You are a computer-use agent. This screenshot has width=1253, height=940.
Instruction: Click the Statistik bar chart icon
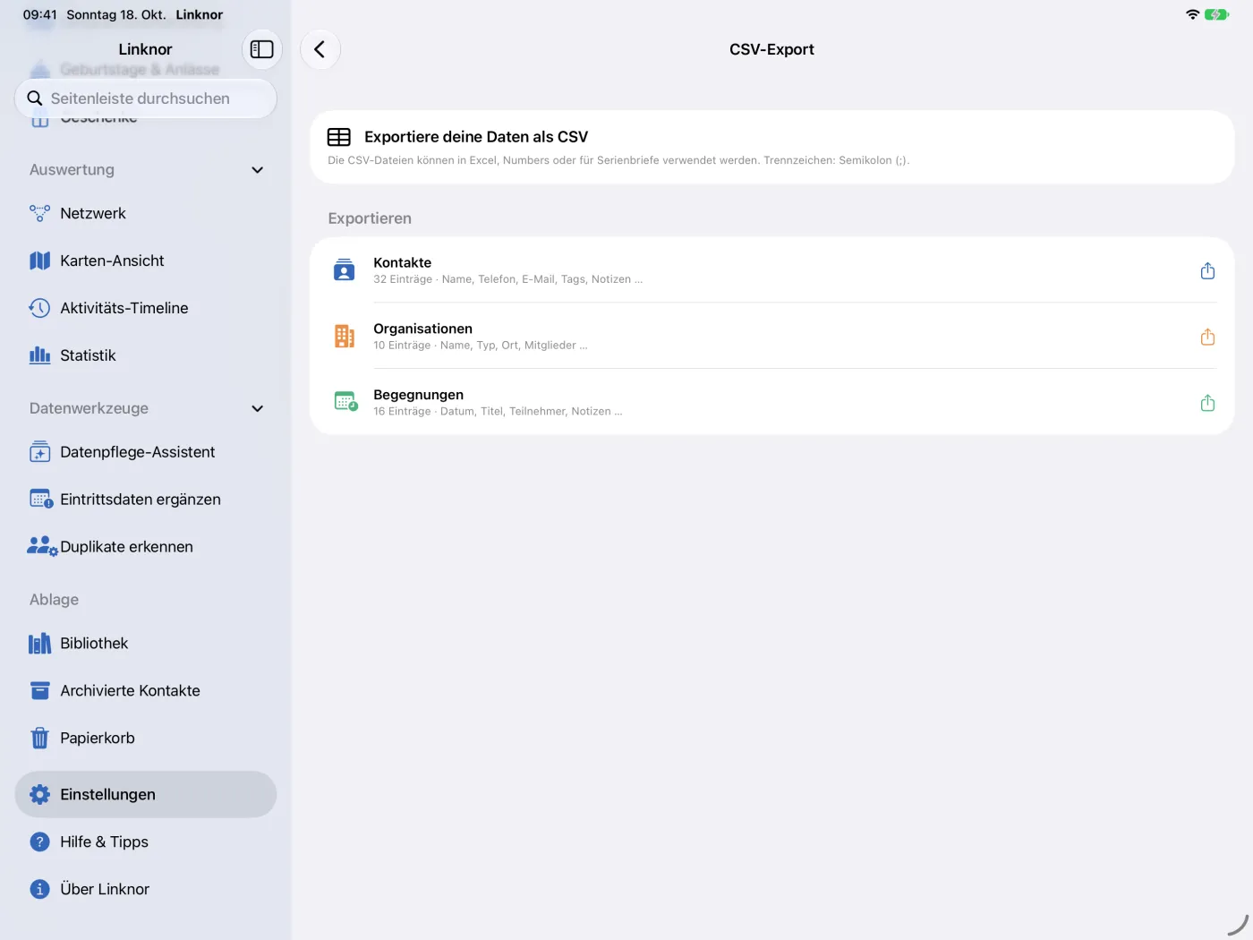click(x=39, y=355)
